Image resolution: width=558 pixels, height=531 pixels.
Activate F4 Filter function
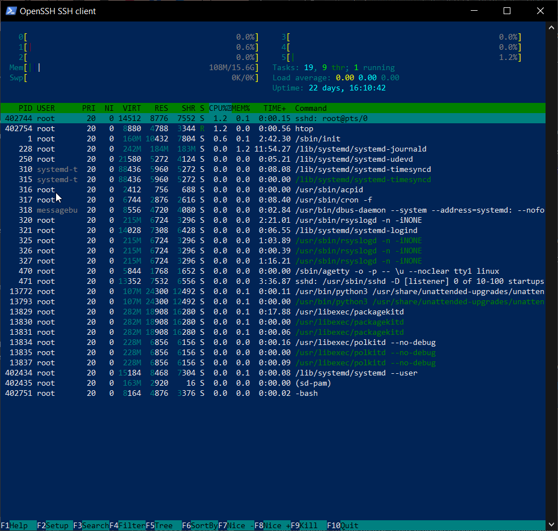point(127,525)
